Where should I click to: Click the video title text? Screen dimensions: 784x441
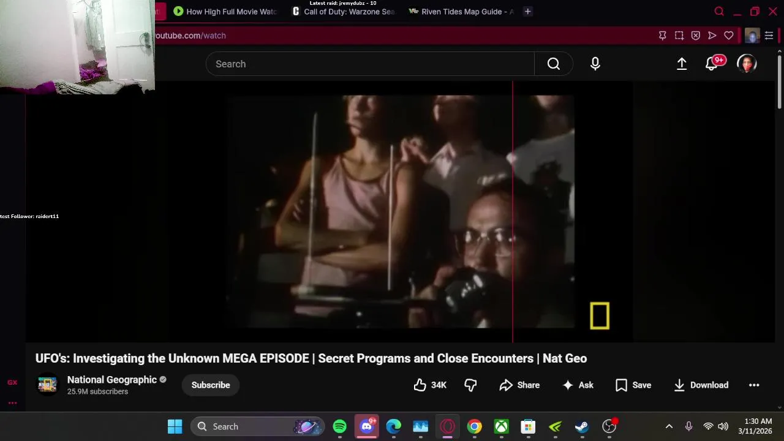tap(311, 358)
